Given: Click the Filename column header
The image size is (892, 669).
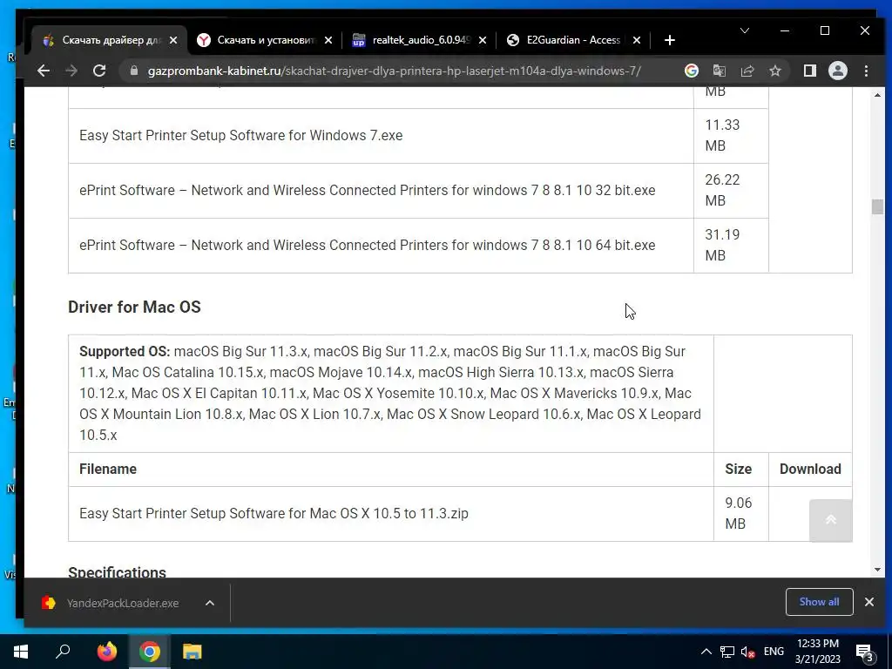Looking at the screenshot, I should pos(108,469).
